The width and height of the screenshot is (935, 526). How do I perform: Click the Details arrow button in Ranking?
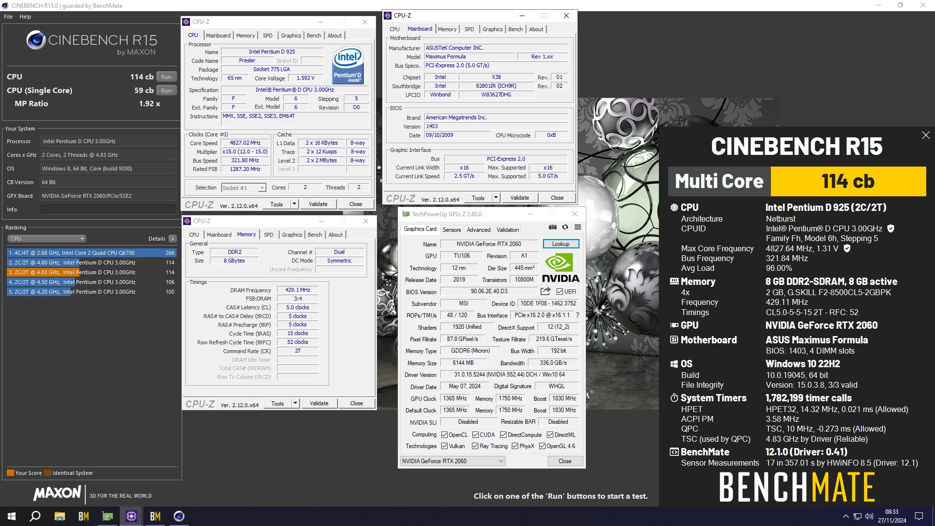pyautogui.click(x=173, y=239)
